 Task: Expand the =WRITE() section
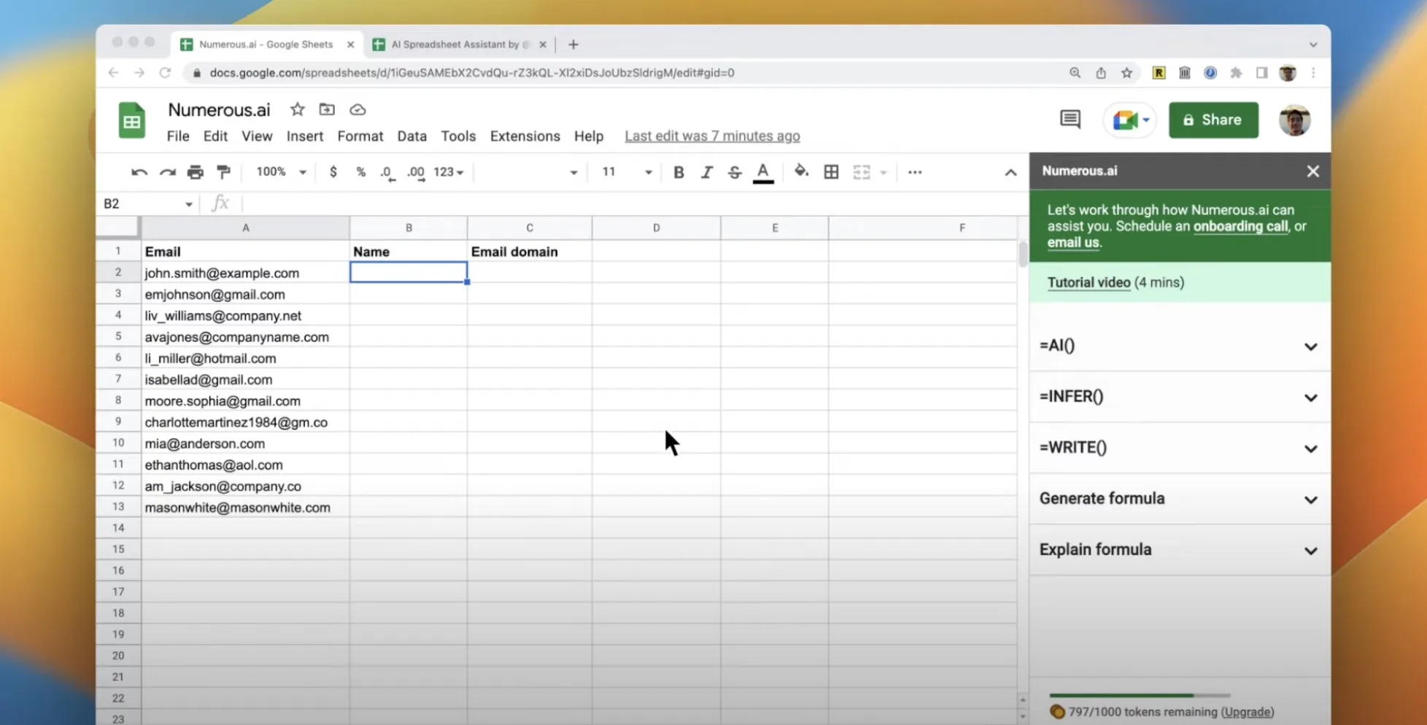[x=1180, y=448]
